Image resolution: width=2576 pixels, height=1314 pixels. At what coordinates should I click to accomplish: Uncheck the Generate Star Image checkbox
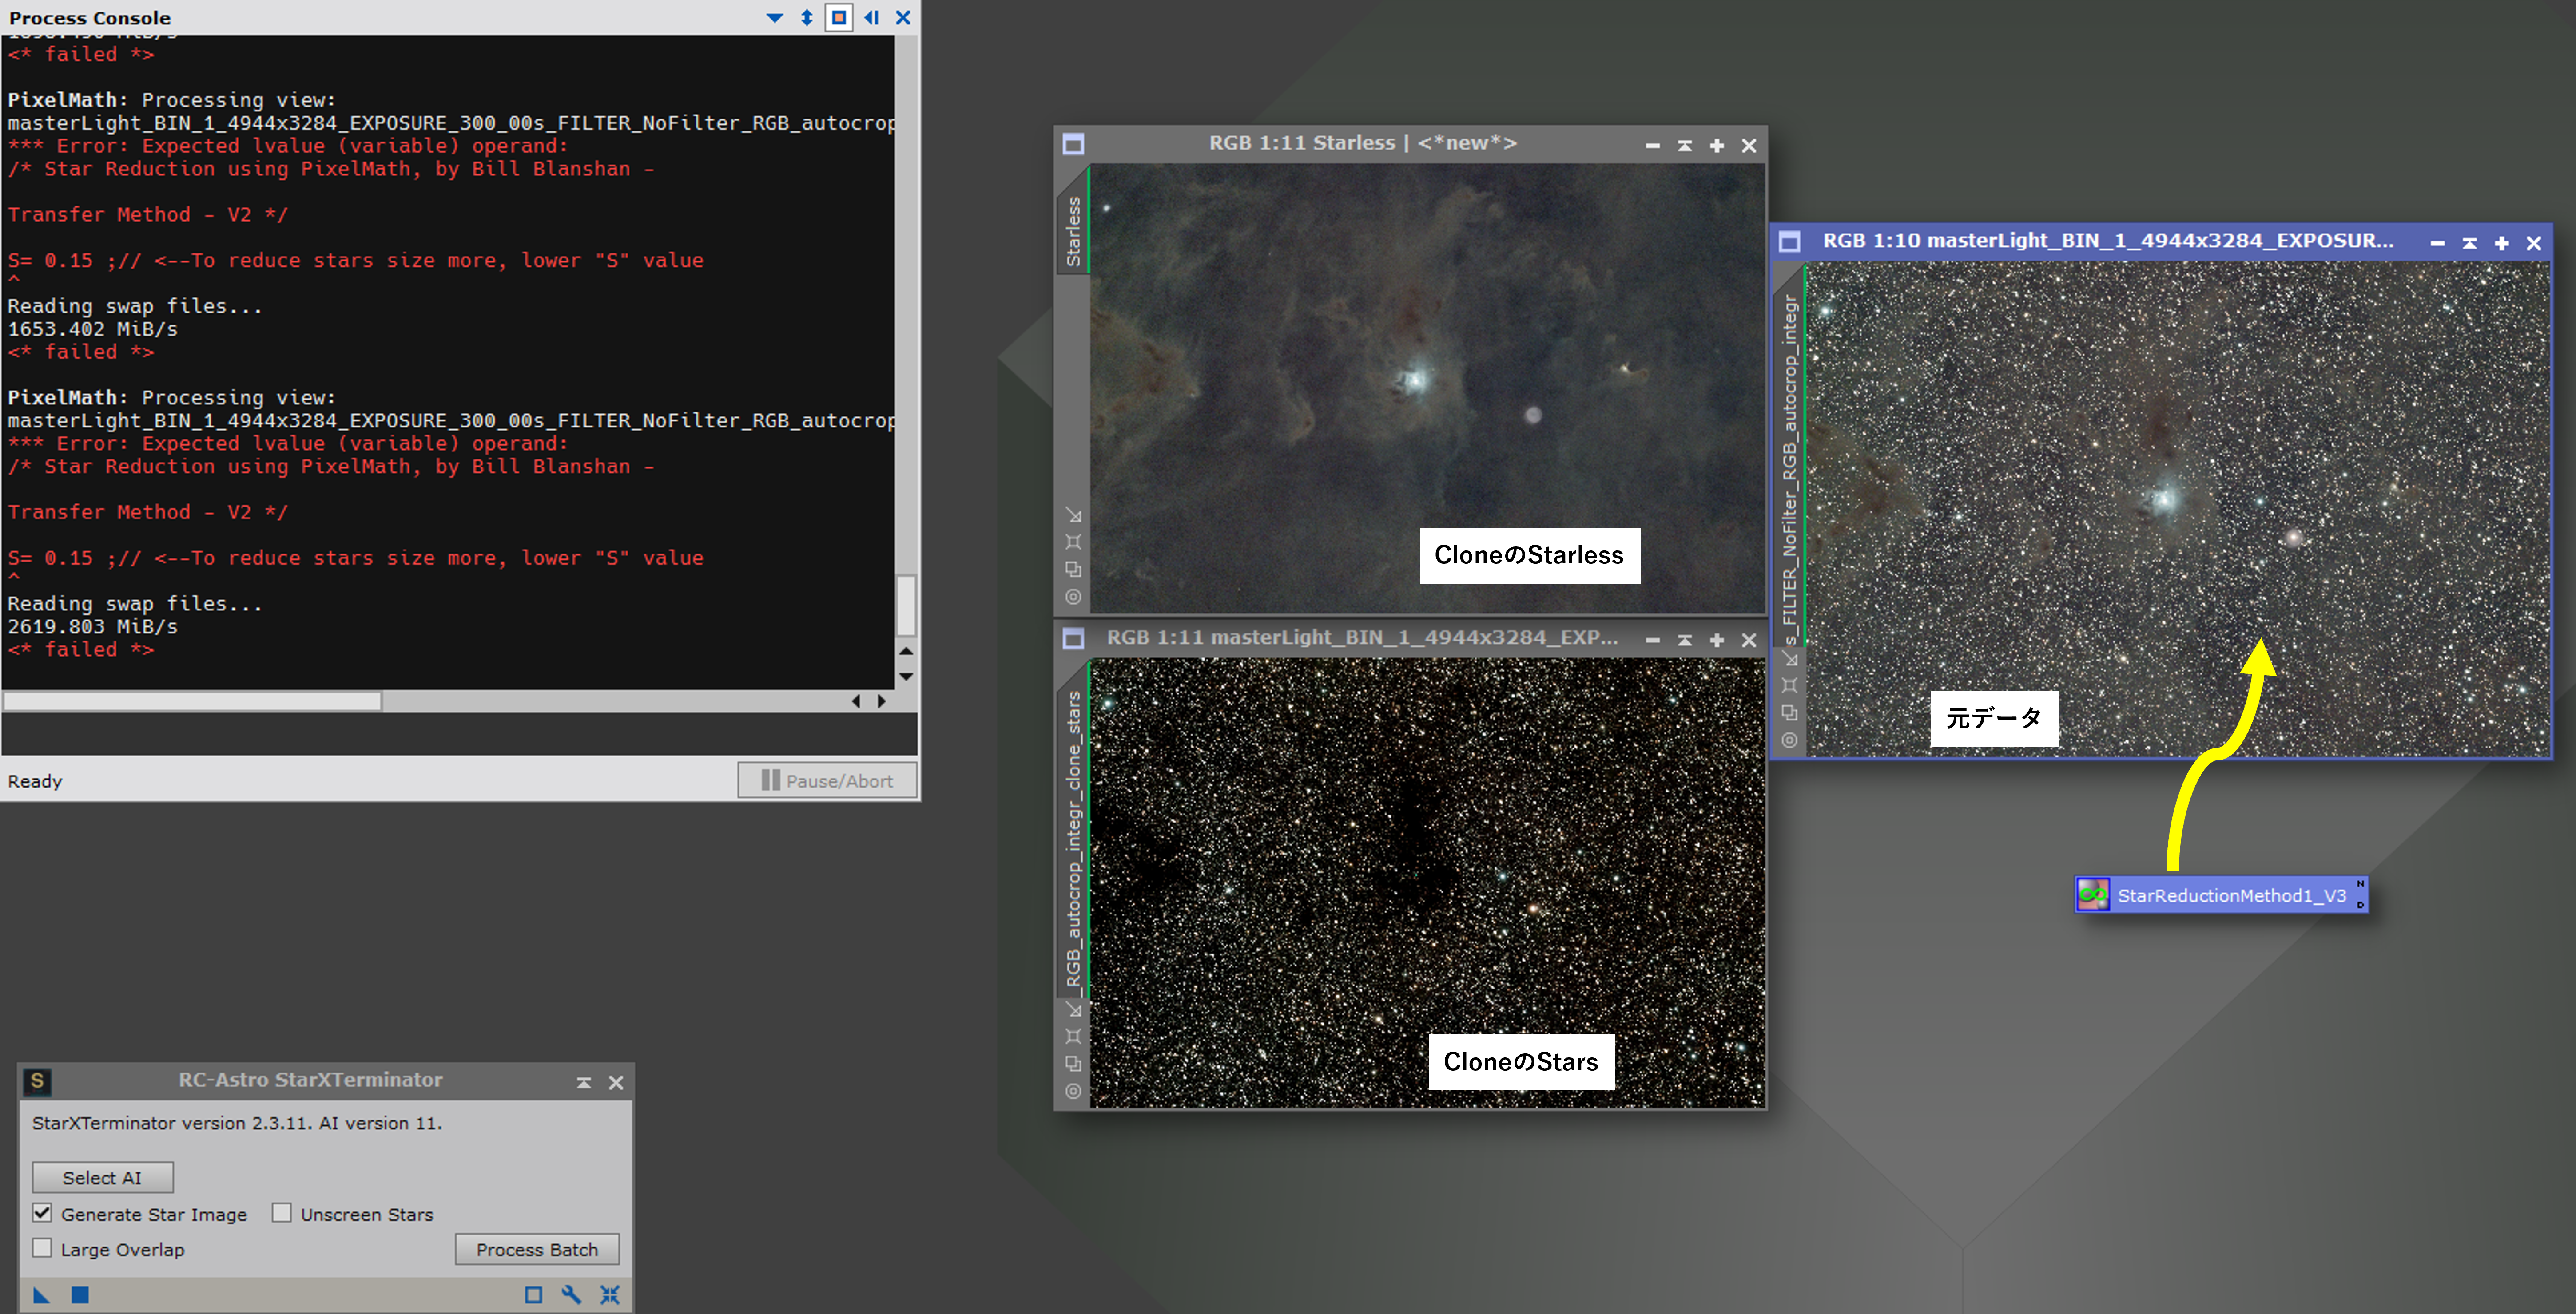coord(42,1213)
